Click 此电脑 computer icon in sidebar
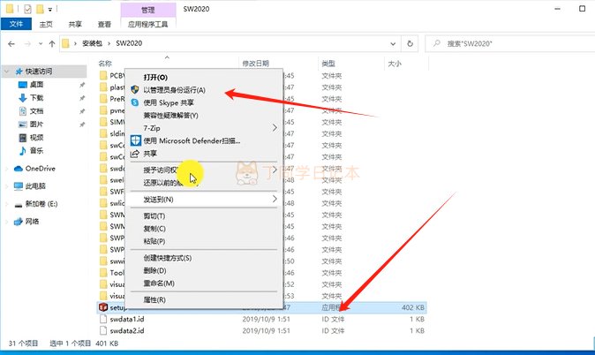Screen dimensions: 595x355 click(x=19, y=185)
